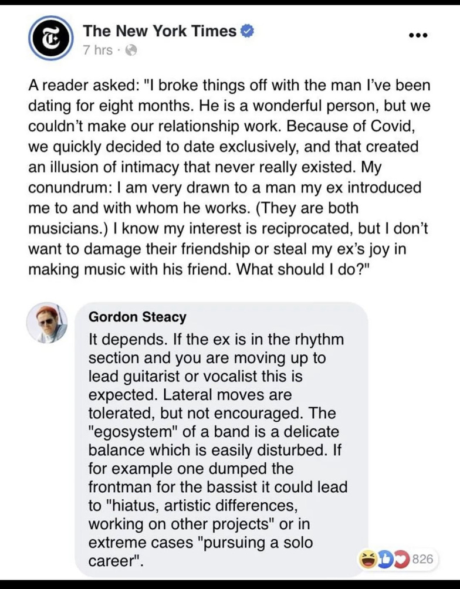Click the laughing face reaction emoji
This screenshot has width=460, height=589.
(x=368, y=558)
